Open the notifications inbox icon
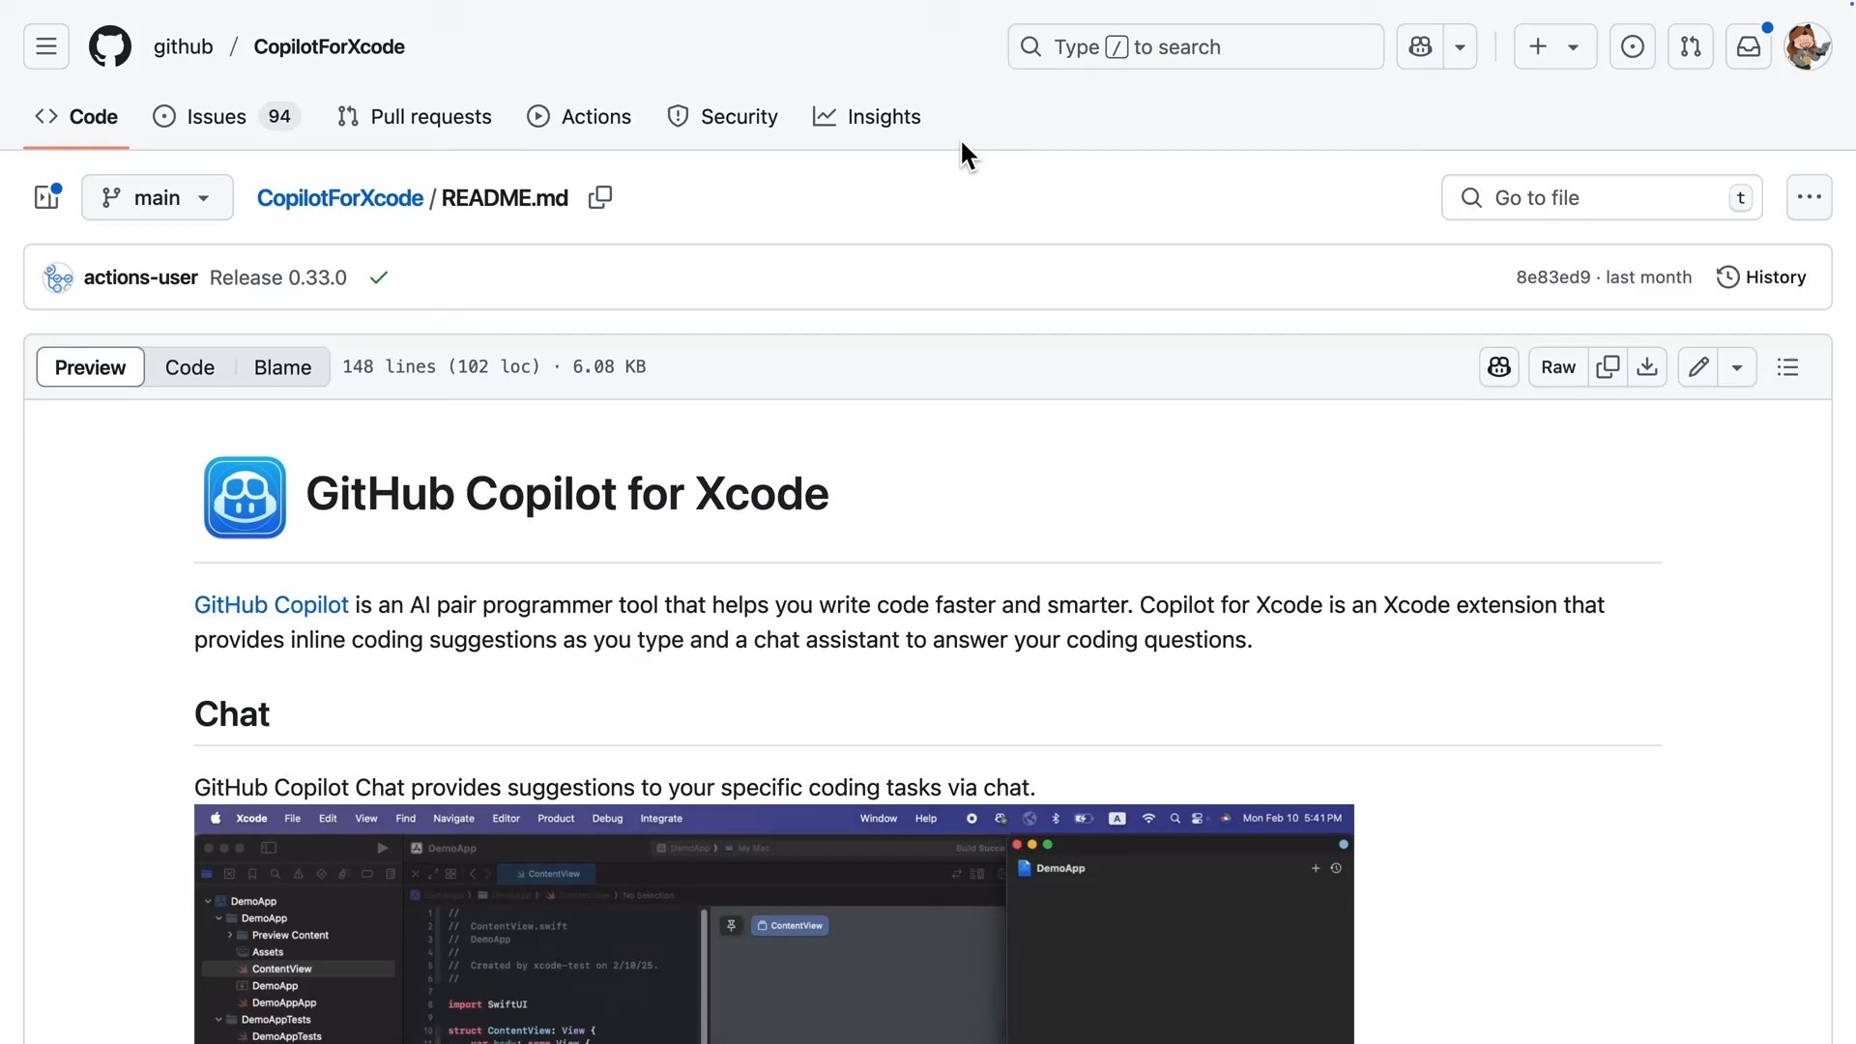 [x=1748, y=46]
